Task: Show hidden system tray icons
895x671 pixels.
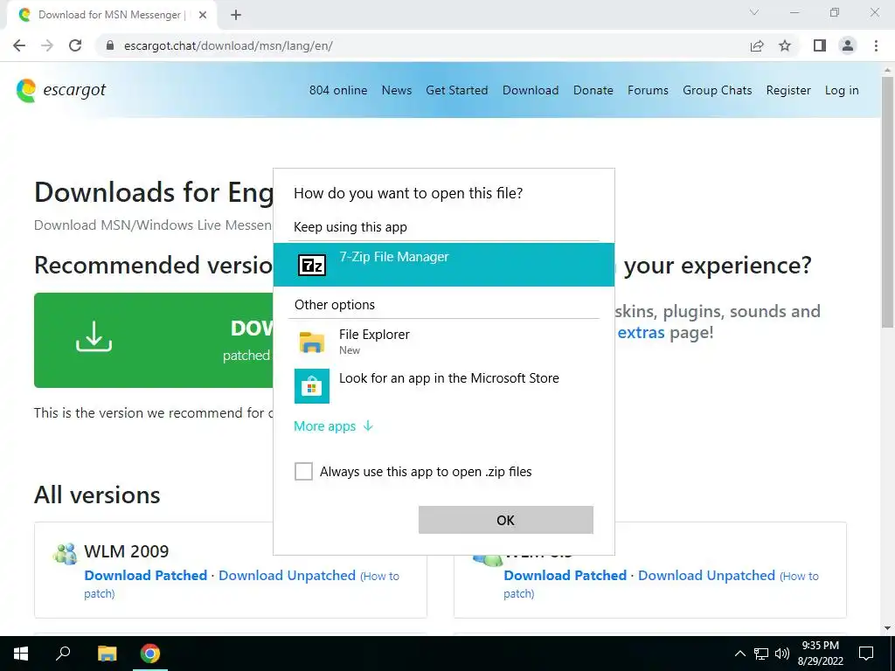Action: [x=739, y=654]
